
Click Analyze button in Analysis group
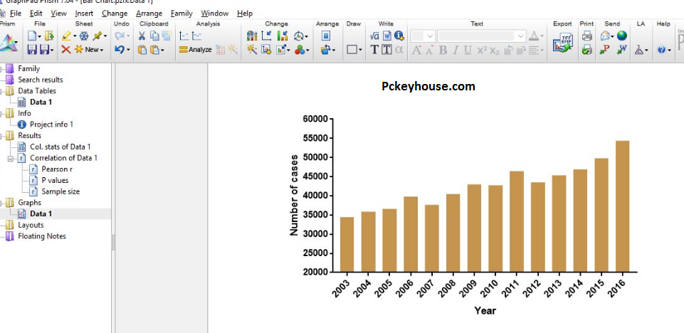pos(196,50)
